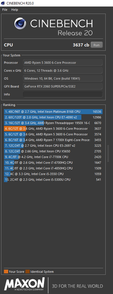Click the brown Identical System legend swatch
The image size is (113, 294).
27,272
